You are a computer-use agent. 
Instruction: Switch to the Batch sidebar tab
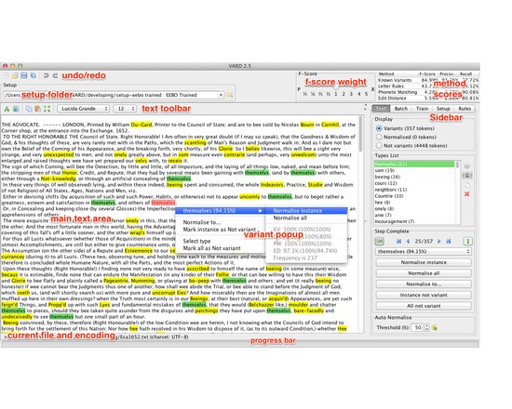pos(400,109)
